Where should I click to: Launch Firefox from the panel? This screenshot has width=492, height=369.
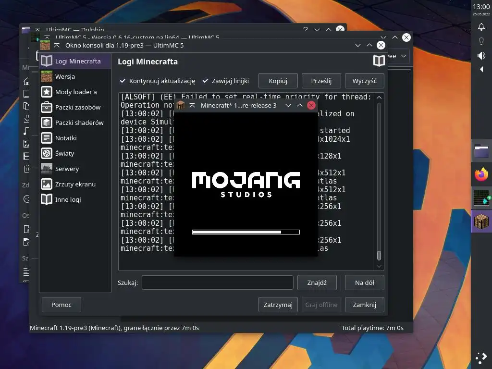(x=481, y=174)
